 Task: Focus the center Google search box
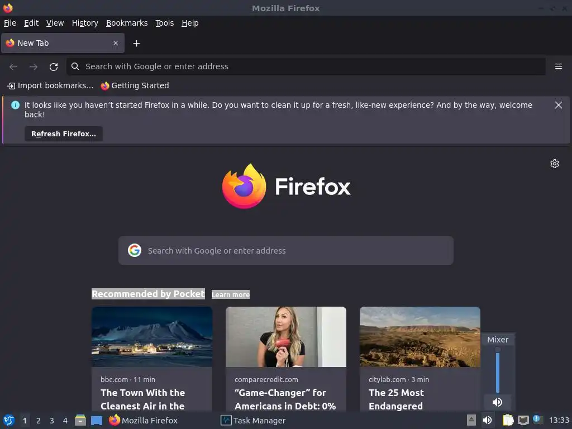pos(286,250)
